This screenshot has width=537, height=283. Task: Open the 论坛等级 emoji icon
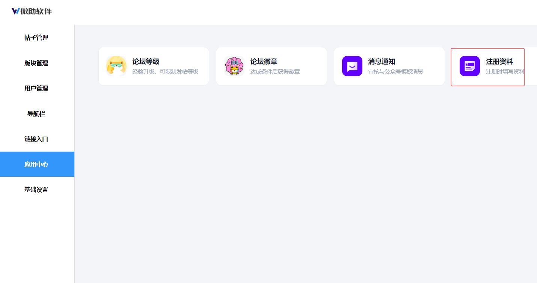point(116,66)
